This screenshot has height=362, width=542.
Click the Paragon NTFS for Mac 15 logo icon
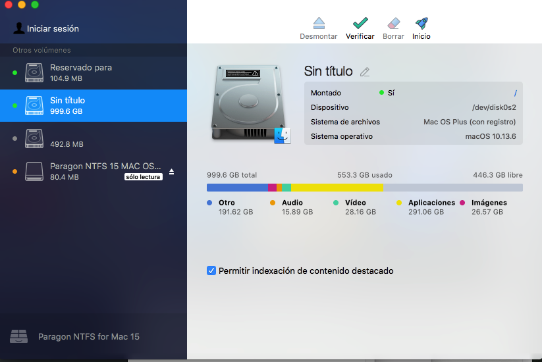[18, 336]
